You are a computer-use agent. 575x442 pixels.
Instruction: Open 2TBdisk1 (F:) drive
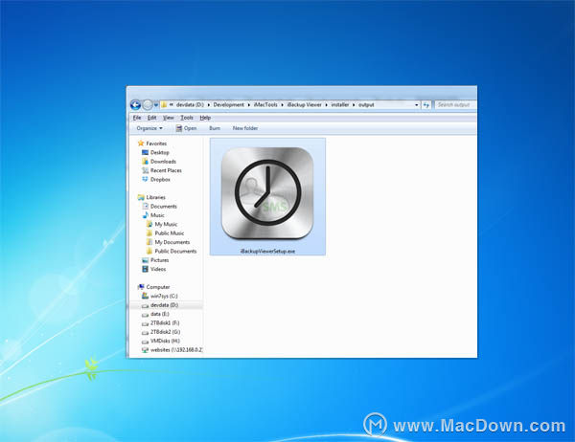click(165, 323)
